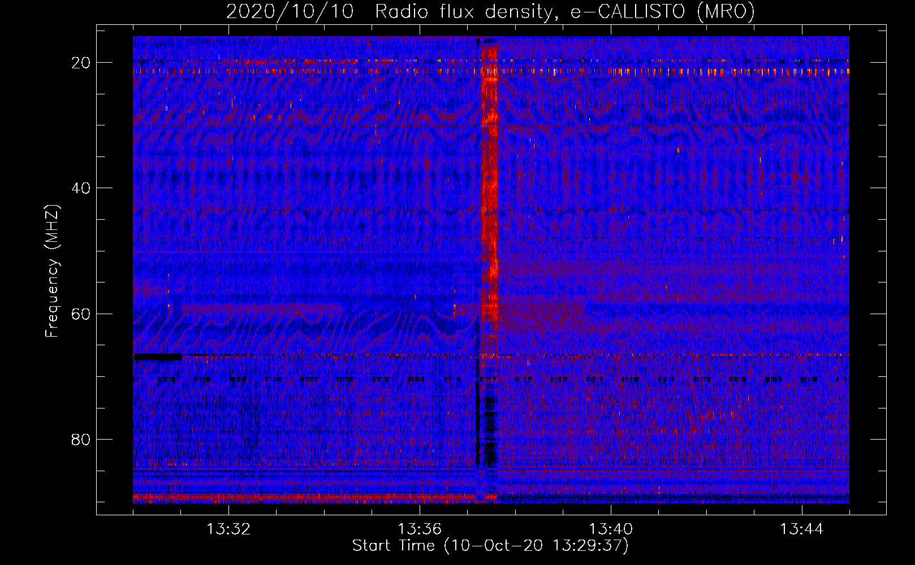Image resolution: width=915 pixels, height=565 pixels.
Task: Click the time tick label "13:40"
Action: [611, 529]
